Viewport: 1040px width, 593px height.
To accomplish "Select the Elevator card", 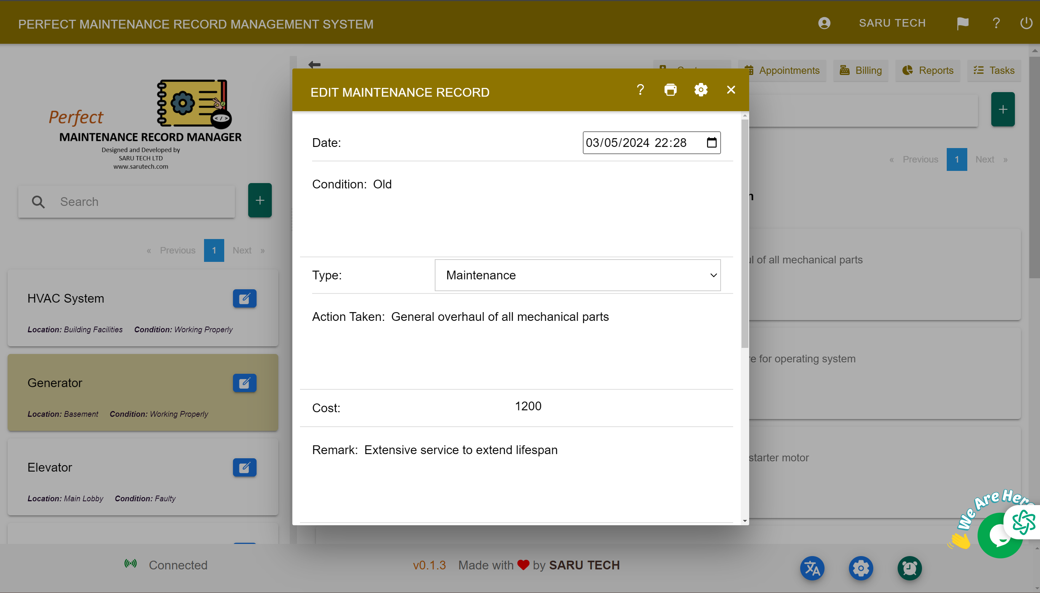I will [142, 477].
